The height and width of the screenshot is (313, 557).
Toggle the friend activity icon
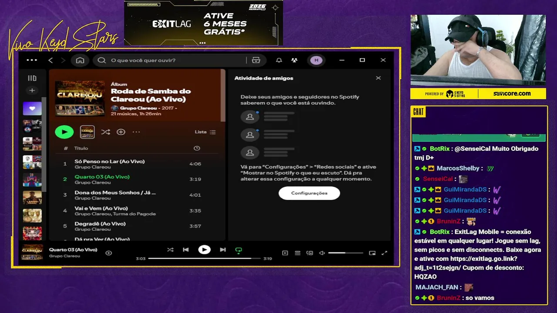click(x=295, y=60)
